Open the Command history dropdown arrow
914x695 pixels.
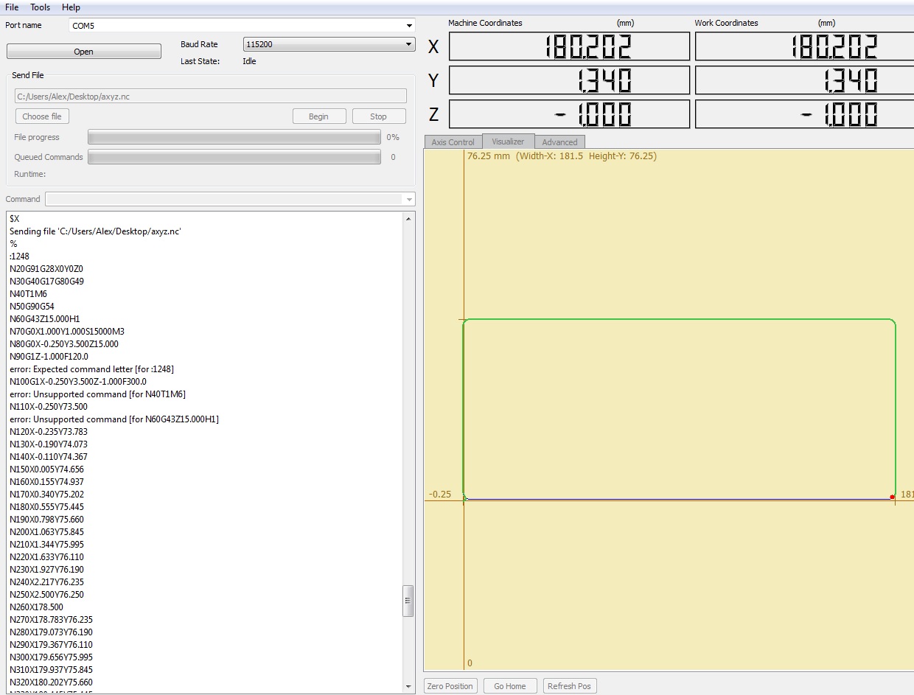click(409, 199)
